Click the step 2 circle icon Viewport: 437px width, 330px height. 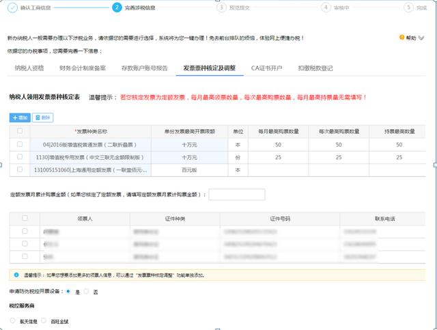click(x=117, y=8)
